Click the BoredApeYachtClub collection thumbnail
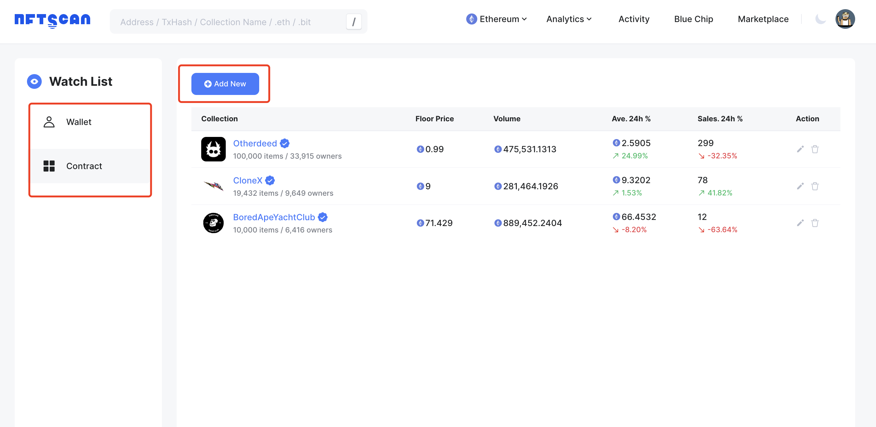876x427 pixels. pyautogui.click(x=213, y=223)
